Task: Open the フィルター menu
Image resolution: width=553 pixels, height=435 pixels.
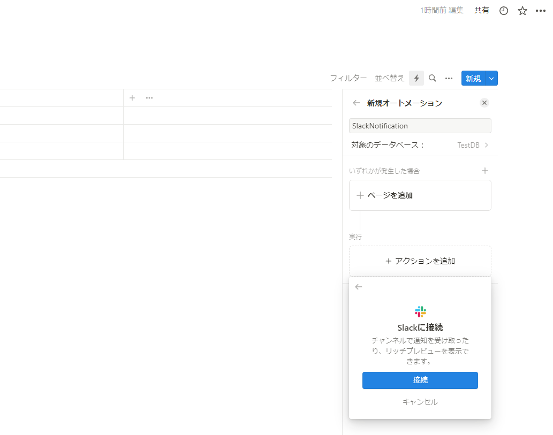Action: tap(349, 78)
